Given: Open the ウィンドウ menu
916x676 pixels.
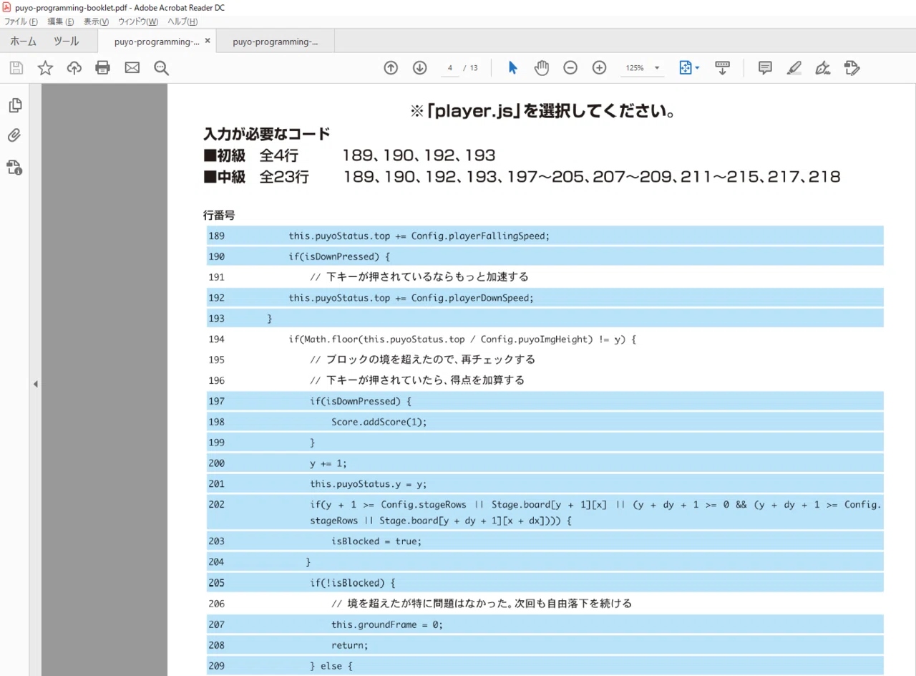Looking at the screenshot, I should click(138, 21).
